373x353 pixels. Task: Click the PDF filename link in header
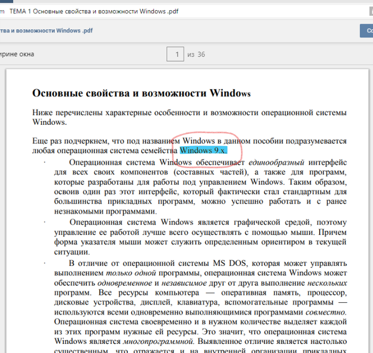tap(46, 30)
